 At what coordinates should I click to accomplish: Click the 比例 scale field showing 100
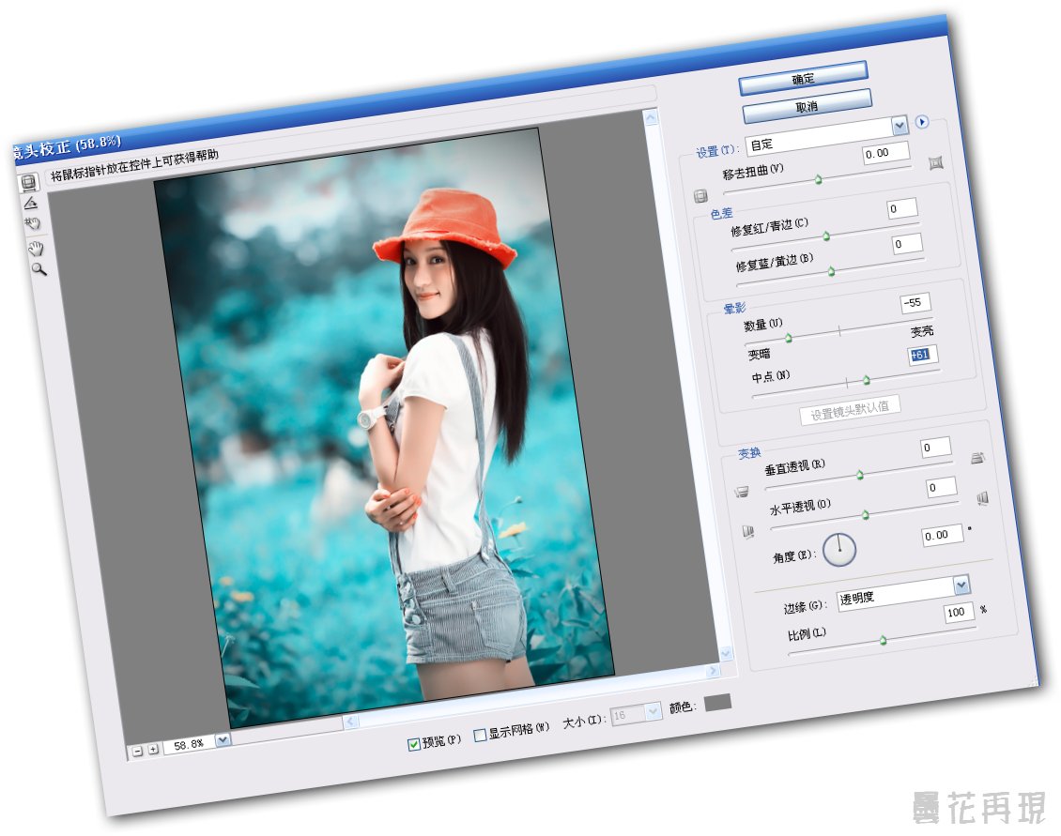pos(959,612)
